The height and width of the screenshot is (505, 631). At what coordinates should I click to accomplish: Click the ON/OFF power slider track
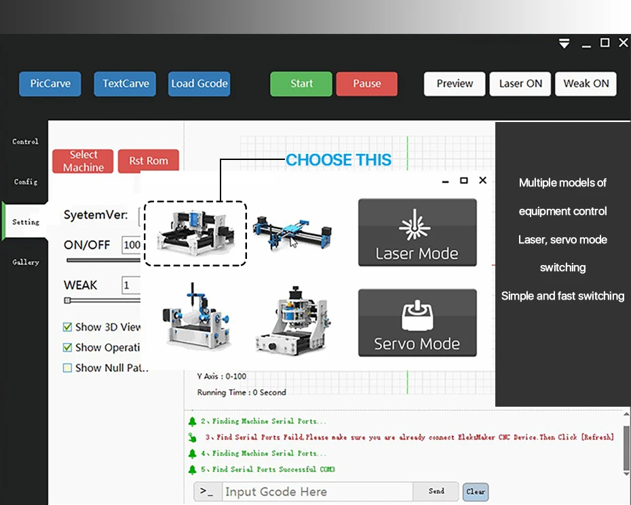[103, 260]
